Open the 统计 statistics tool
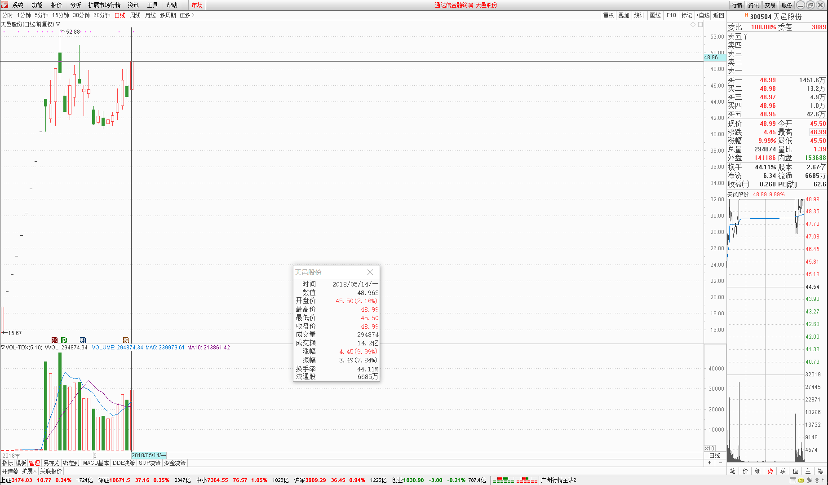828x485 pixels. (x=639, y=15)
